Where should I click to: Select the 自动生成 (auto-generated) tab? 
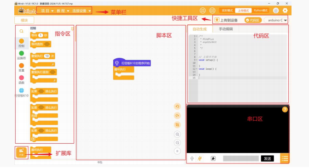199,29
